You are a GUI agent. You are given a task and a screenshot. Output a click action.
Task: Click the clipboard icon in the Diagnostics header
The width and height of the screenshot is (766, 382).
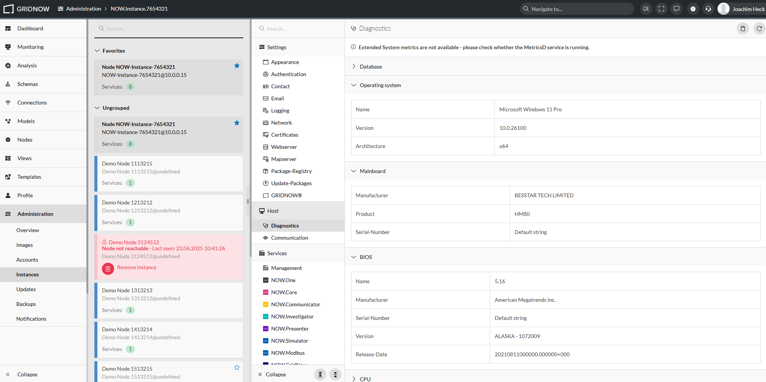(x=743, y=28)
